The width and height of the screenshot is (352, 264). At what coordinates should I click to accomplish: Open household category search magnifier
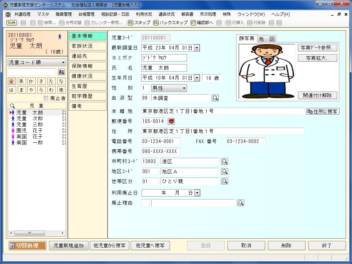coord(225,181)
